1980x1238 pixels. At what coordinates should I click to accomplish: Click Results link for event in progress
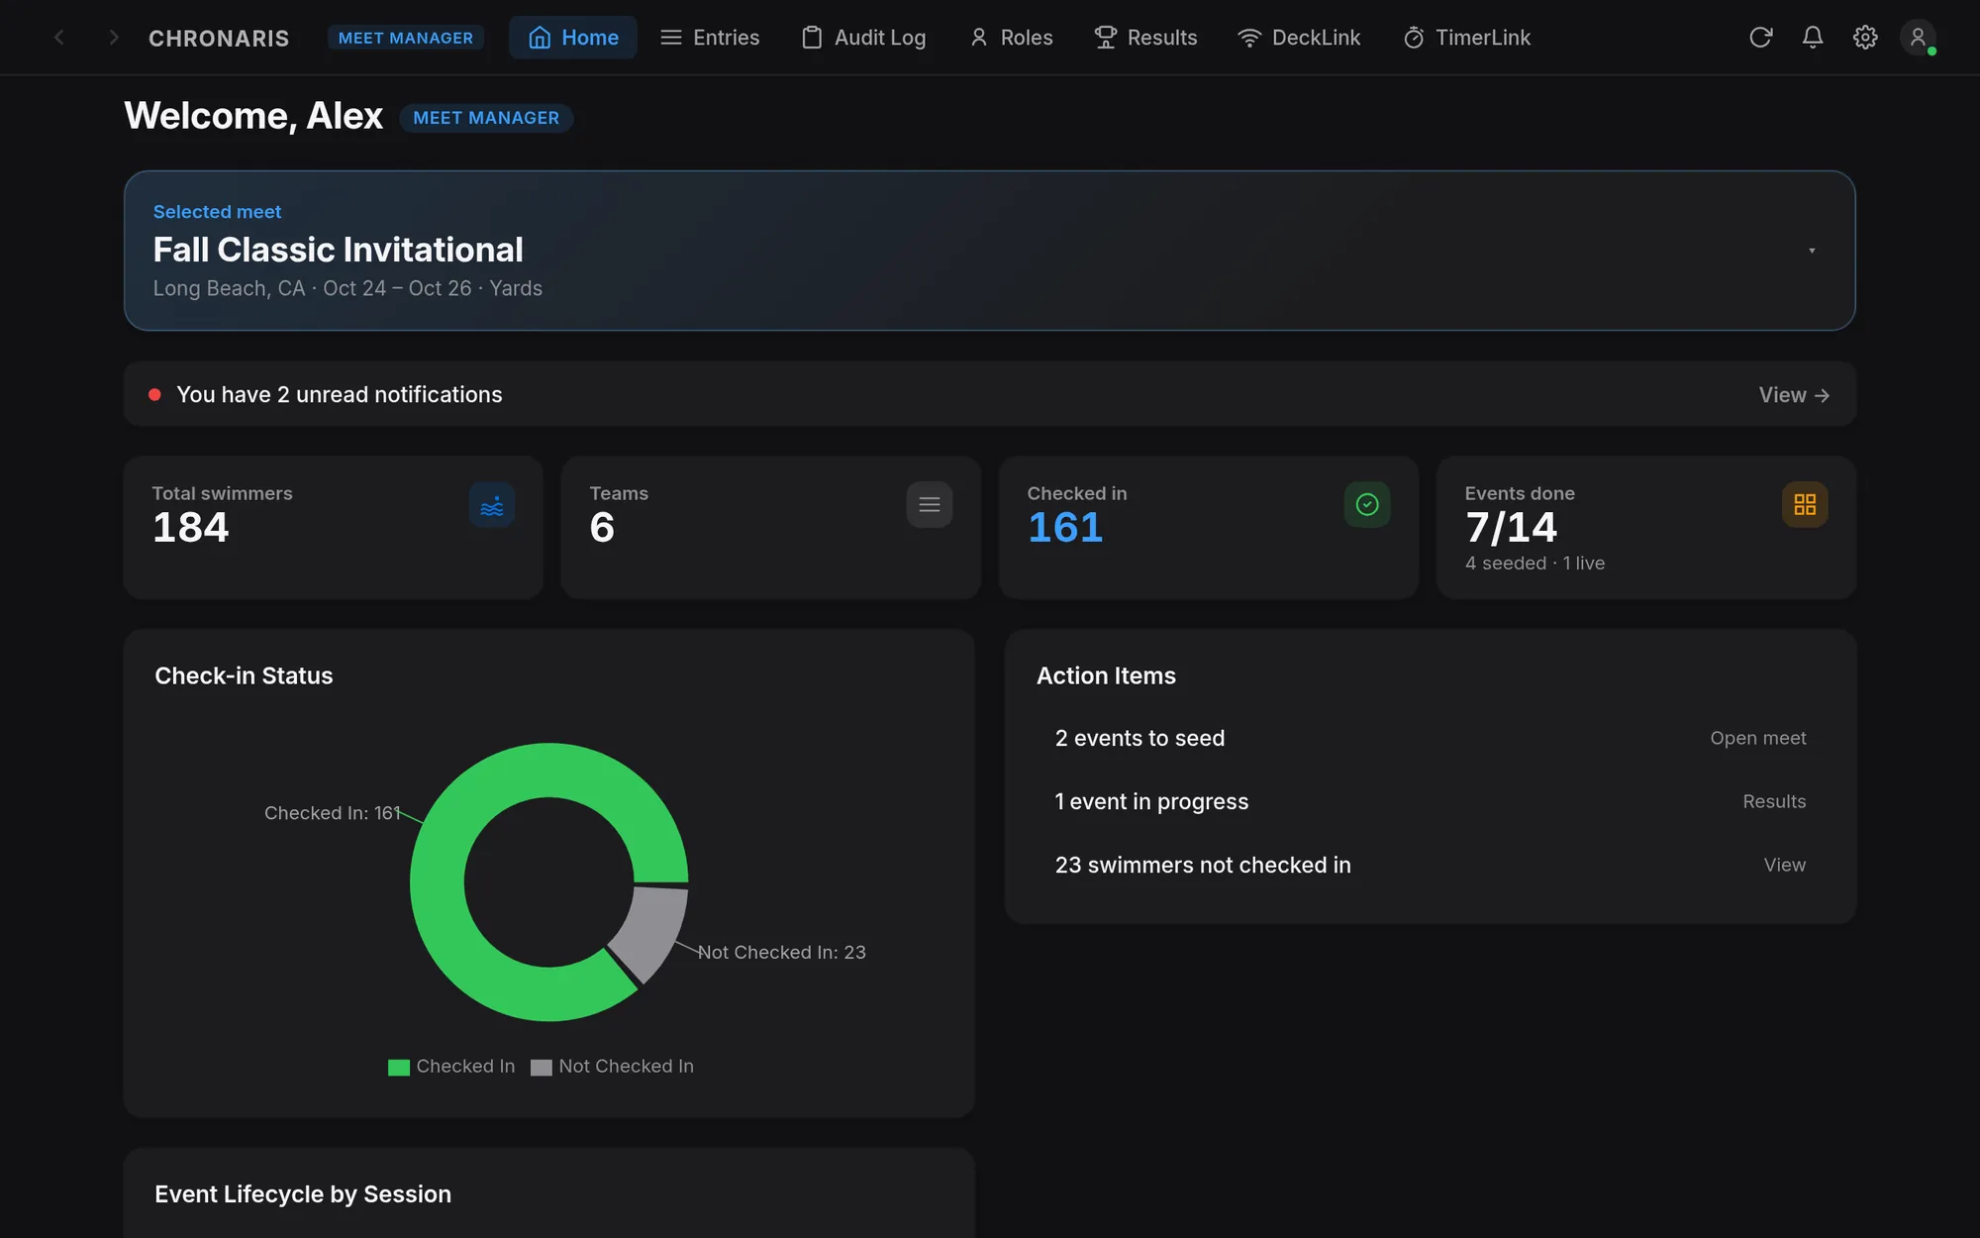pos(1774,801)
